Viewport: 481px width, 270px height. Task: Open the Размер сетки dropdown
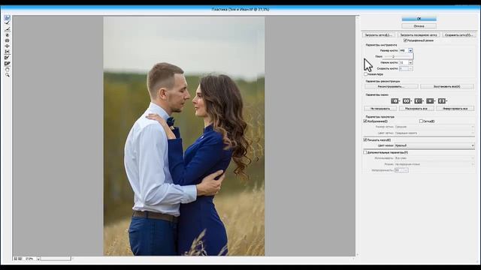(434, 127)
